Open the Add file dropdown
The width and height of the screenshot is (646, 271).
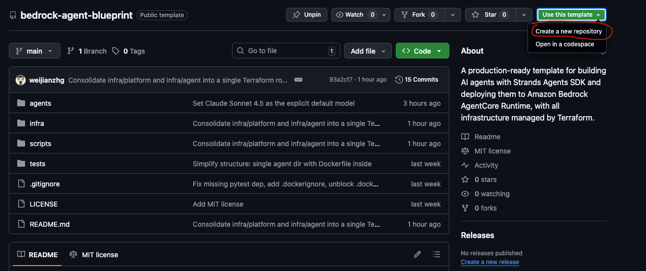tap(368, 51)
